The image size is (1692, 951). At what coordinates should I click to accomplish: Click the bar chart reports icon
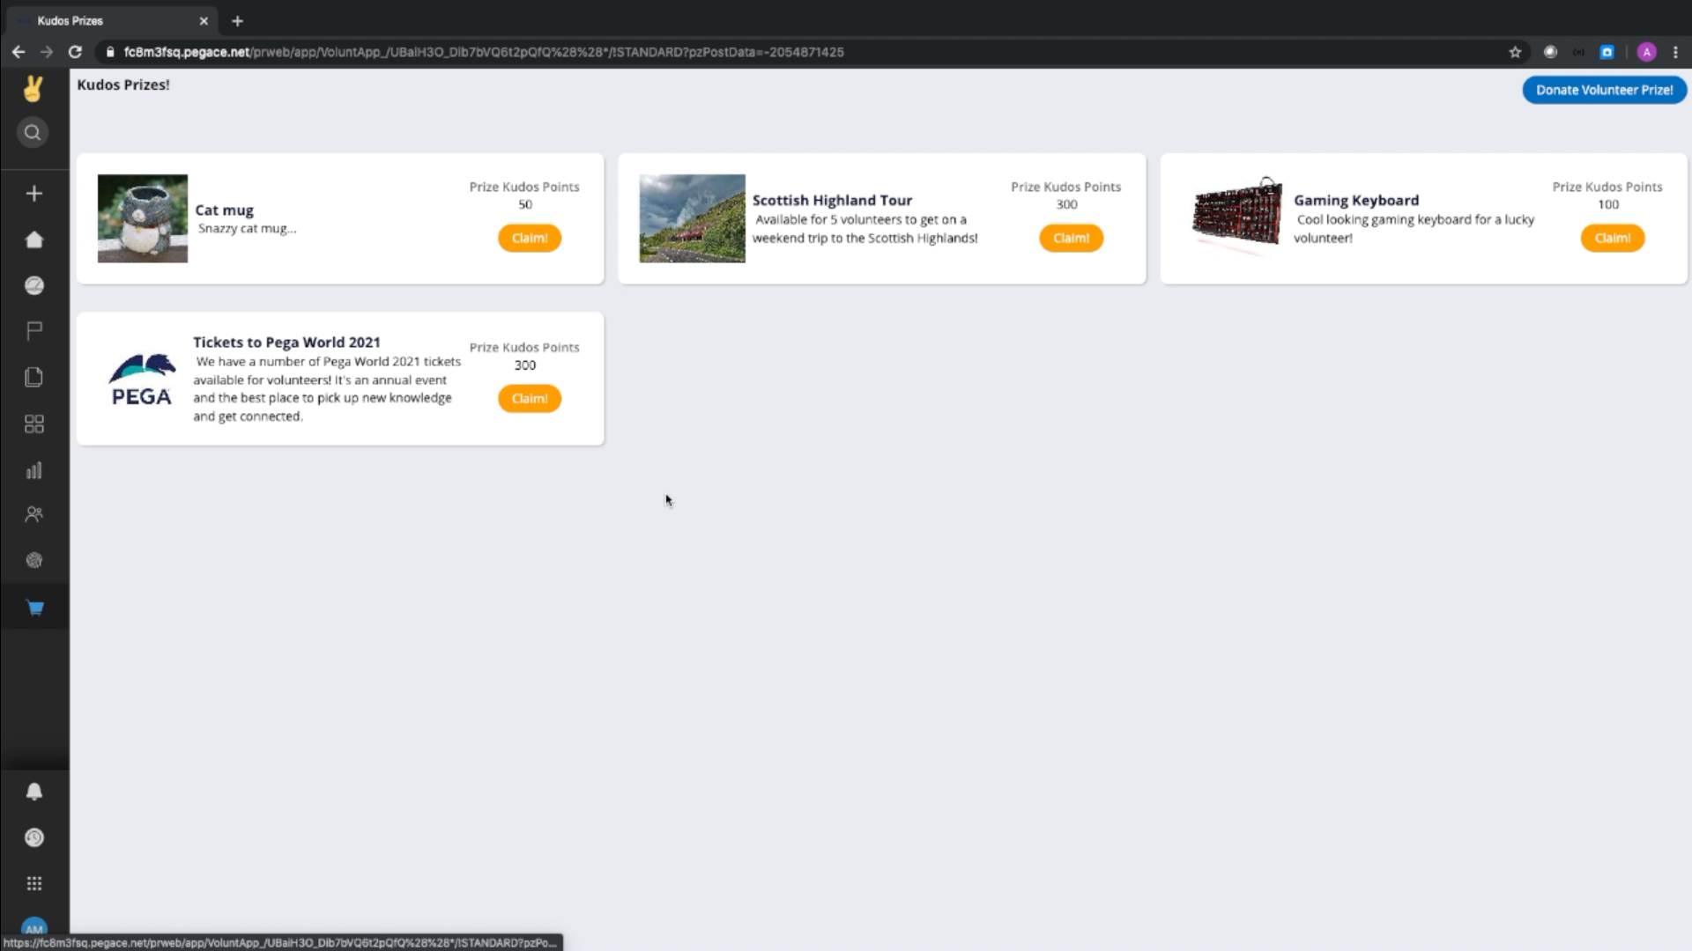click(33, 470)
